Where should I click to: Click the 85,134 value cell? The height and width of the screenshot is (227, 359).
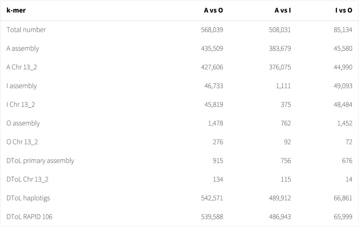pos(342,30)
